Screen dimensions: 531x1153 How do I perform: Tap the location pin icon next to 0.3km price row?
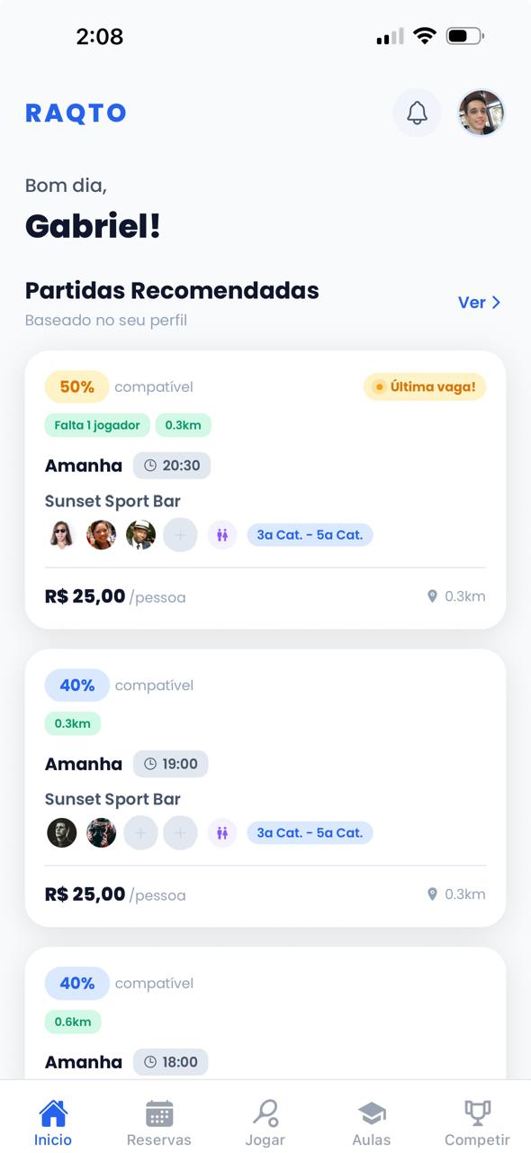click(x=432, y=595)
